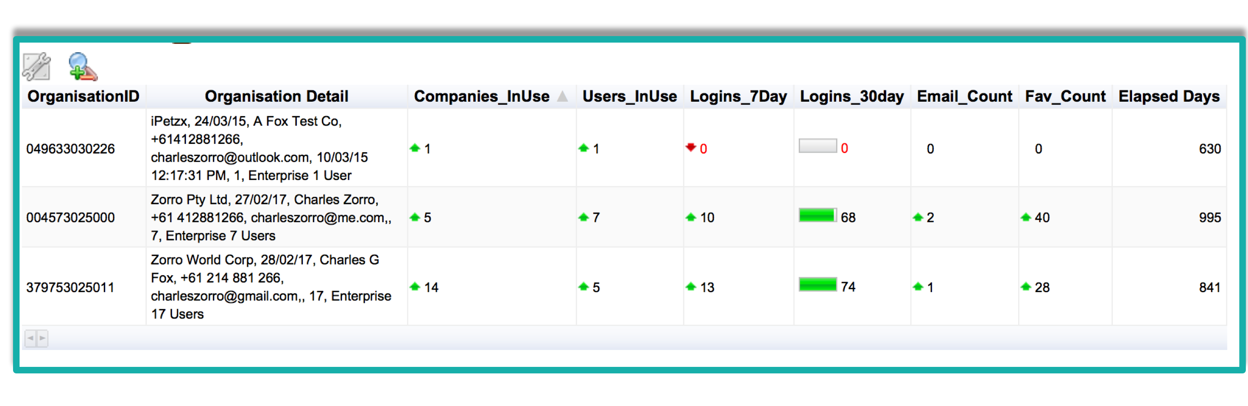This screenshot has width=1248, height=406.
Task: Click green up arrow beside Companies 5
Action: pyautogui.click(x=414, y=217)
